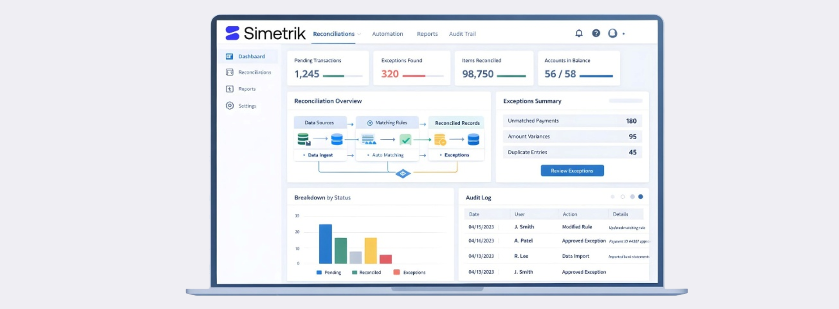Click the Settings gear icon in sidebar
The image size is (839, 309).
pyautogui.click(x=229, y=106)
